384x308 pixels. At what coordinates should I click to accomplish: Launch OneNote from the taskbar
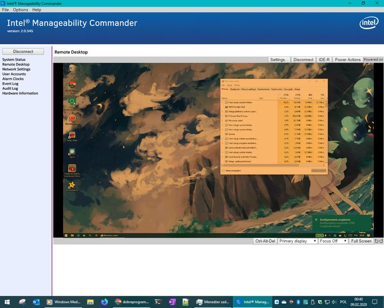point(172,302)
